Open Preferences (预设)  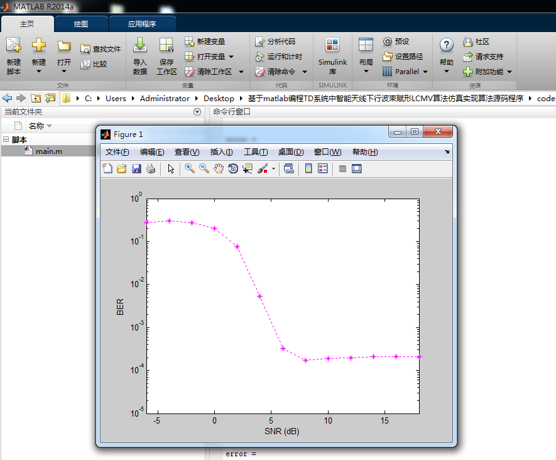coord(396,41)
